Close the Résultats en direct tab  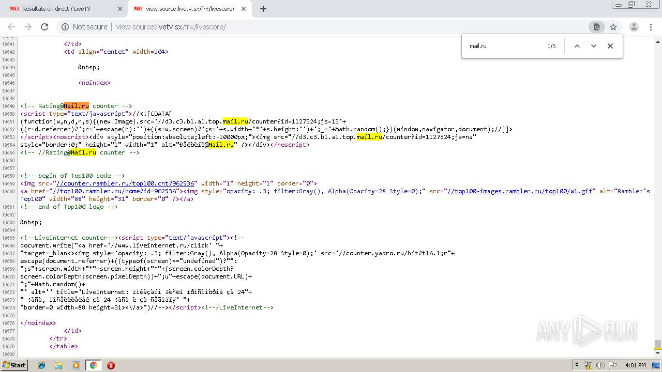click(119, 9)
